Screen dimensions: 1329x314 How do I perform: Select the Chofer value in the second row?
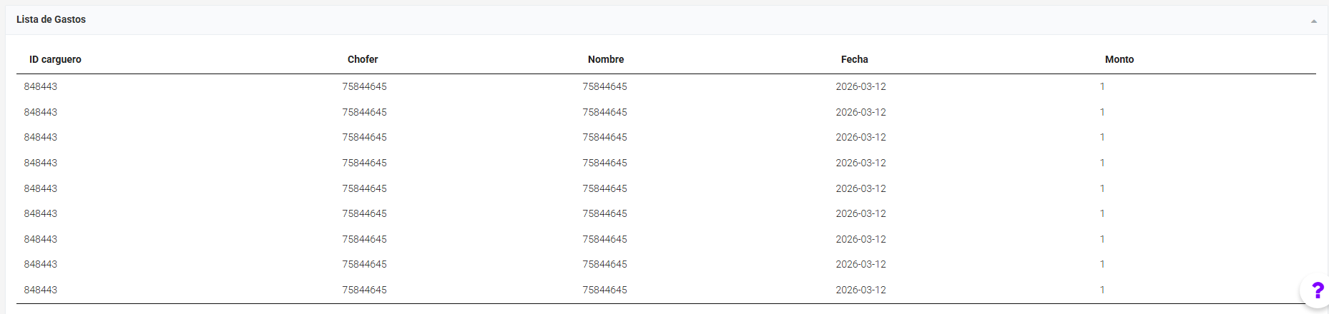point(364,112)
